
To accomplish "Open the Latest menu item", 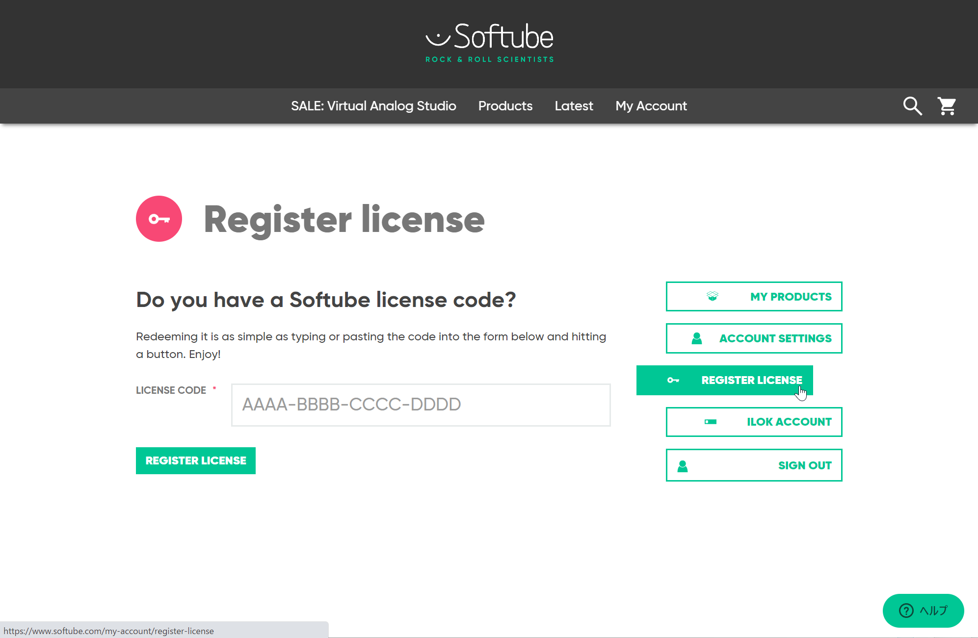I will [x=574, y=106].
